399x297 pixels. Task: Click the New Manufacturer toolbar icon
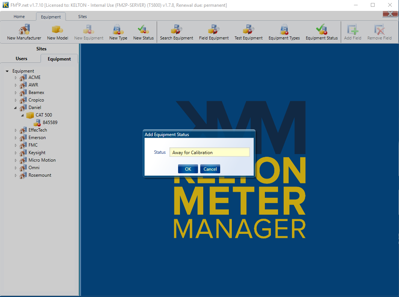24,30
